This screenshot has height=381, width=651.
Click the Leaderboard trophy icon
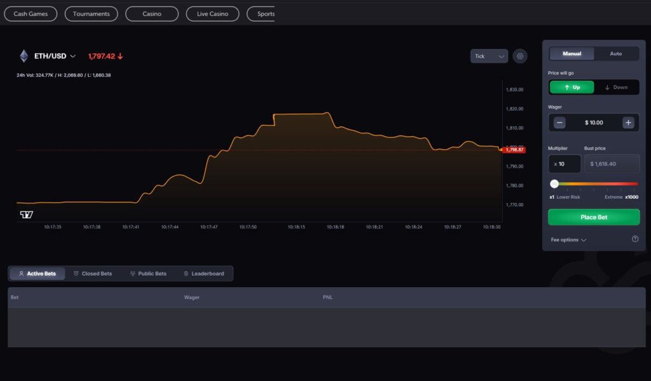click(186, 273)
